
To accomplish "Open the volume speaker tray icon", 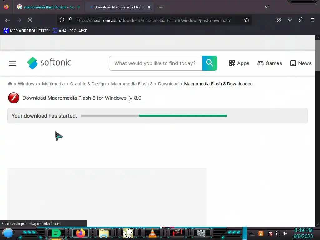I will pos(285,233).
